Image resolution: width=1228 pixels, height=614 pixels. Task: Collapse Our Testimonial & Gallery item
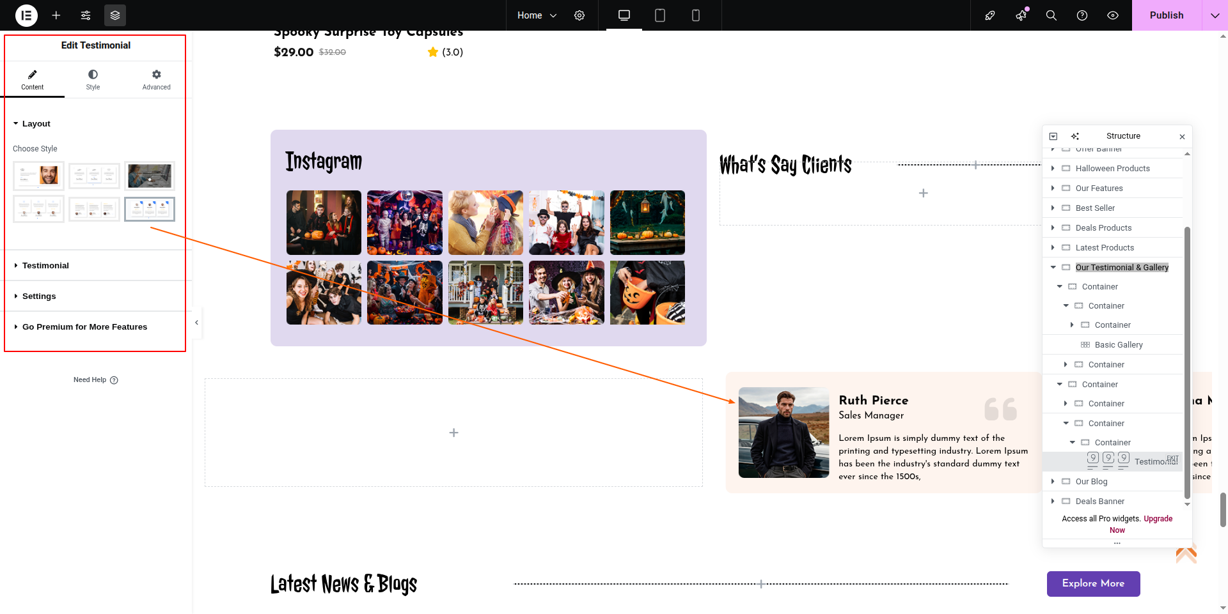pyautogui.click(x=1053, y=268)
